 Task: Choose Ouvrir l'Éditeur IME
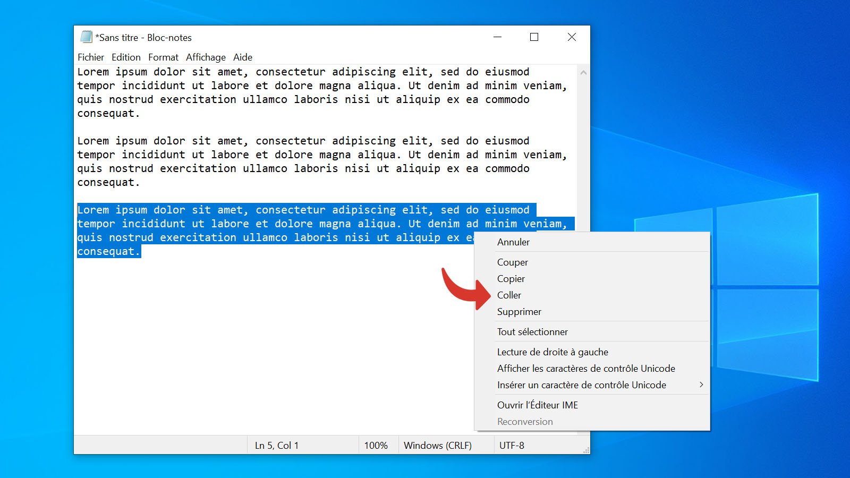(592, 405)
